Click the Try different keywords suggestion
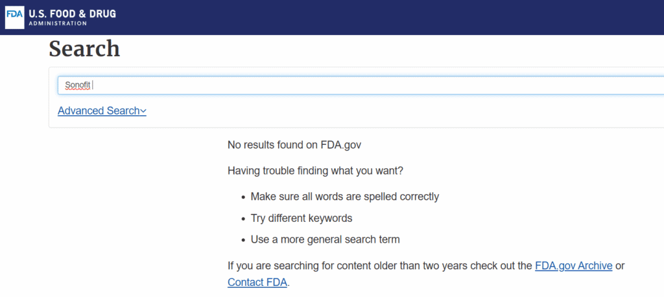 (x=302, y=219)
